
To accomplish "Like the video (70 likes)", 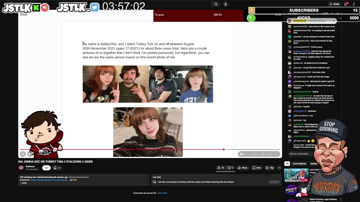I will click(x=220, y=168).
